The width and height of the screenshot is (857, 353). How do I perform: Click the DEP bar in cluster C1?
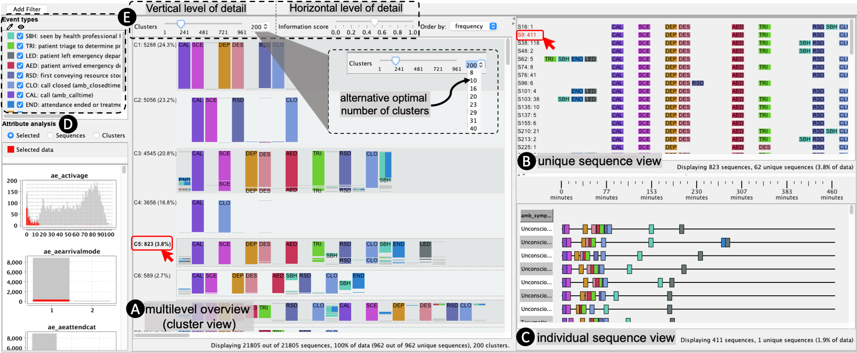coord(224,65)
